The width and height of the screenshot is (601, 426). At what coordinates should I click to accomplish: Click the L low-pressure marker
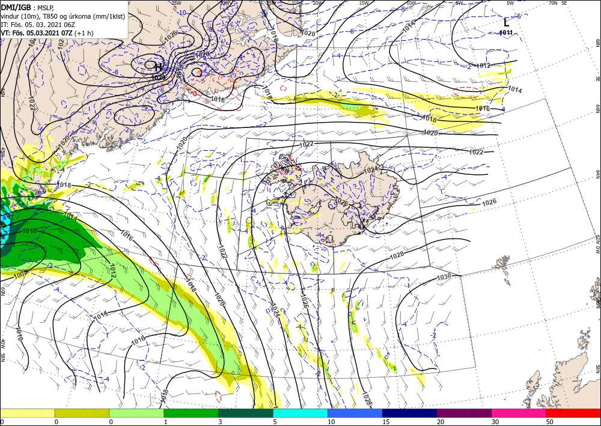coord(506,22)
